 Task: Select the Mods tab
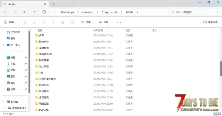(x=26, y=4)
